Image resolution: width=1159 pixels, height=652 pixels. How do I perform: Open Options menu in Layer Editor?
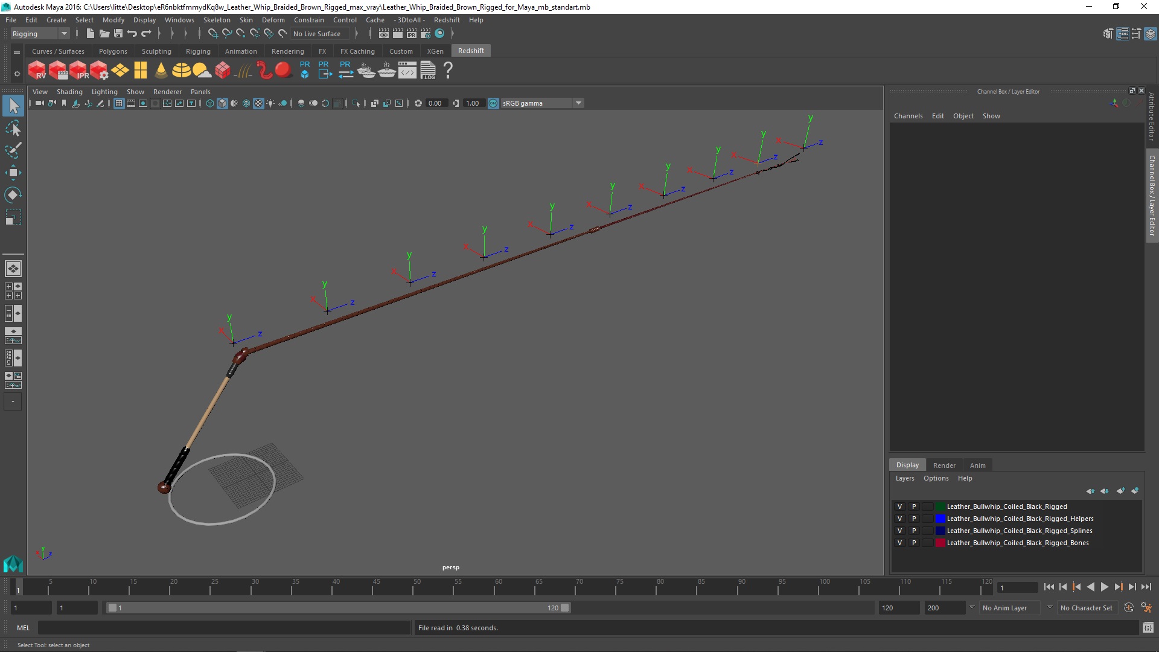point(936,478)
